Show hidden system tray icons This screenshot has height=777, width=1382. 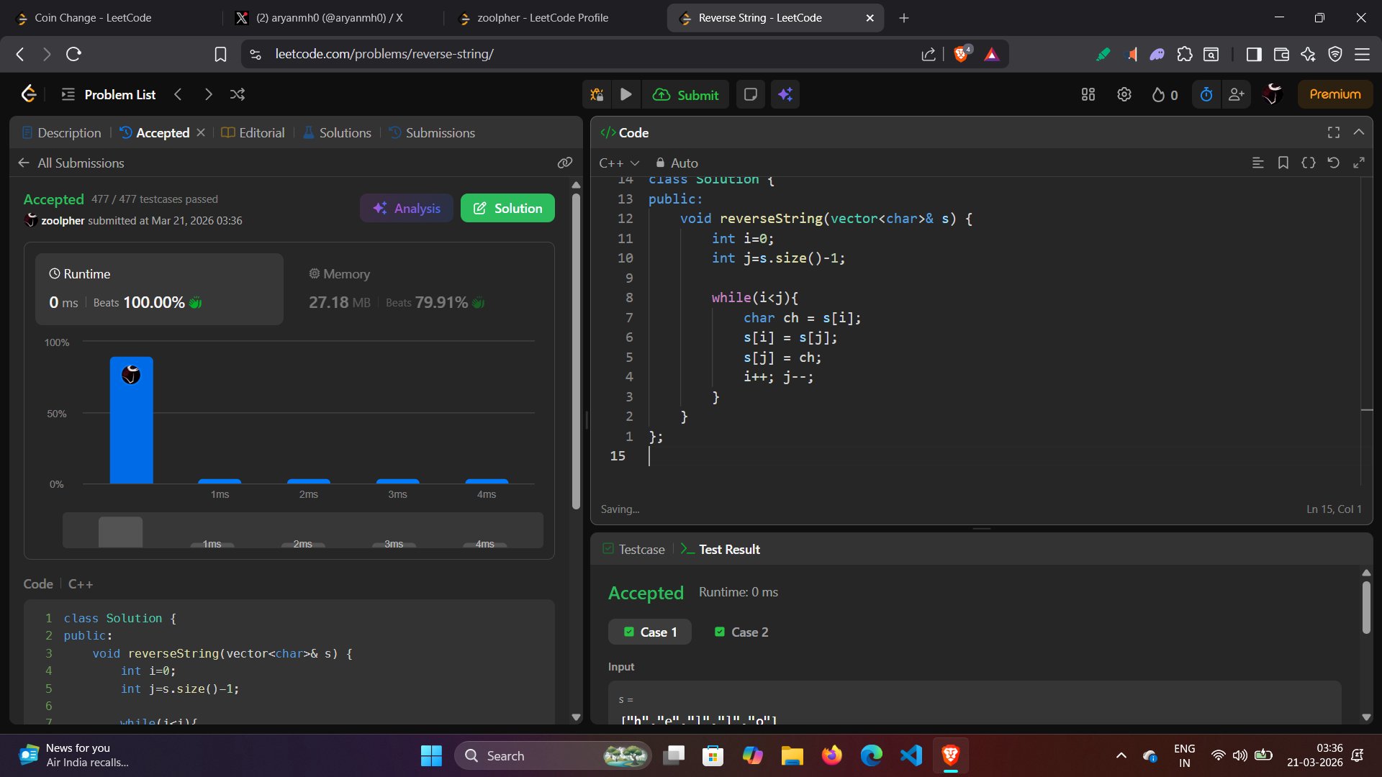tap(1121, 755)
